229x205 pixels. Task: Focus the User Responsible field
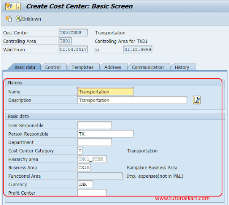95,126
